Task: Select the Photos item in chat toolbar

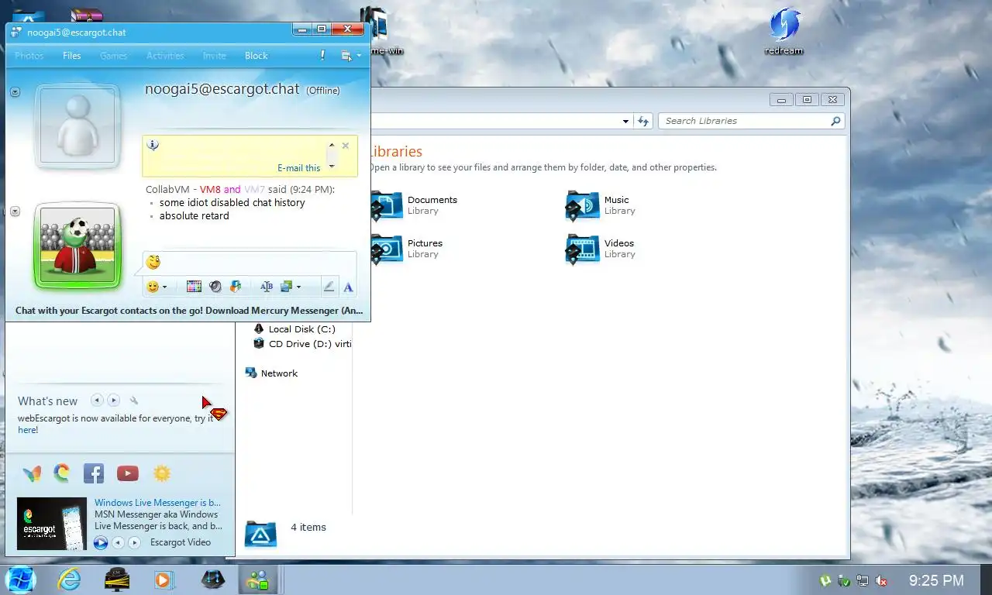Action: [29, 56]
